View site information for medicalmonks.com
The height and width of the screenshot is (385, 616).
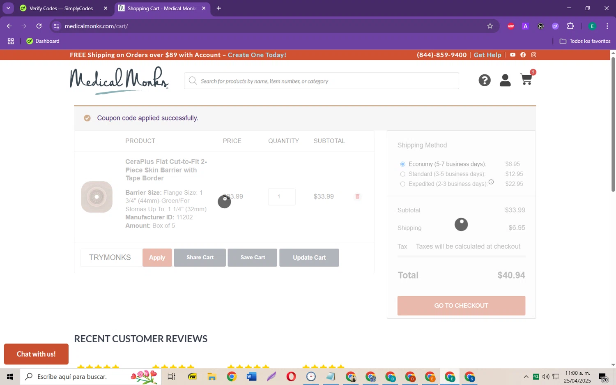coord(57,26)
